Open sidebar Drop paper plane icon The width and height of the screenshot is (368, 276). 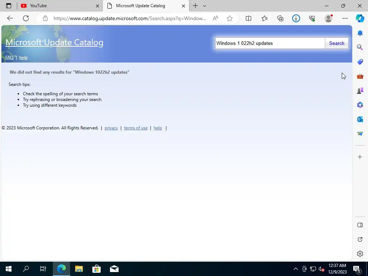(x=360, y=134)
